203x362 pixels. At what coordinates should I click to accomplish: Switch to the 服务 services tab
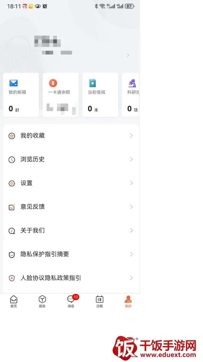(x=42, y=302)
